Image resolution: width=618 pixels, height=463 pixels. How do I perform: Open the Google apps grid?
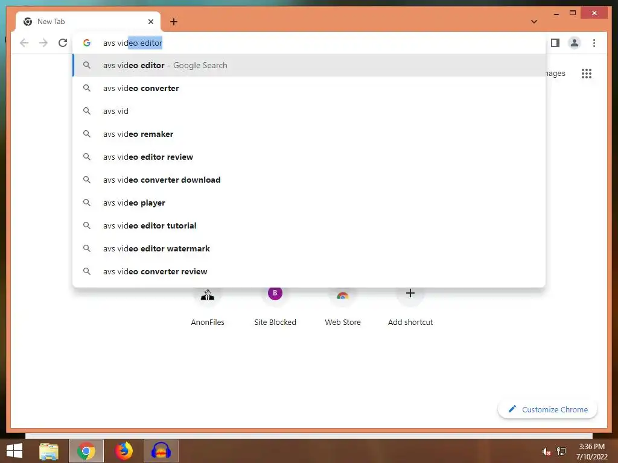click(x=587, y=74)
